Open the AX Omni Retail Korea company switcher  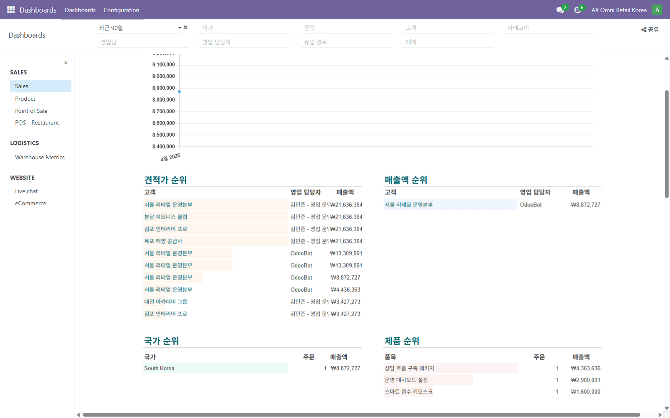coord(618,10)
